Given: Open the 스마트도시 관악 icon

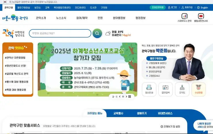Looking at the screenshot, I should (x=185, y=18).
